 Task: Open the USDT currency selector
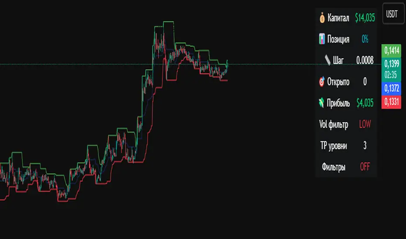392,14
